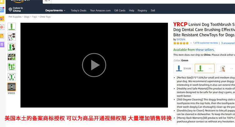
Task: Select the fifth thumbnail with two green brushes
Action: [x=12, y=67]
